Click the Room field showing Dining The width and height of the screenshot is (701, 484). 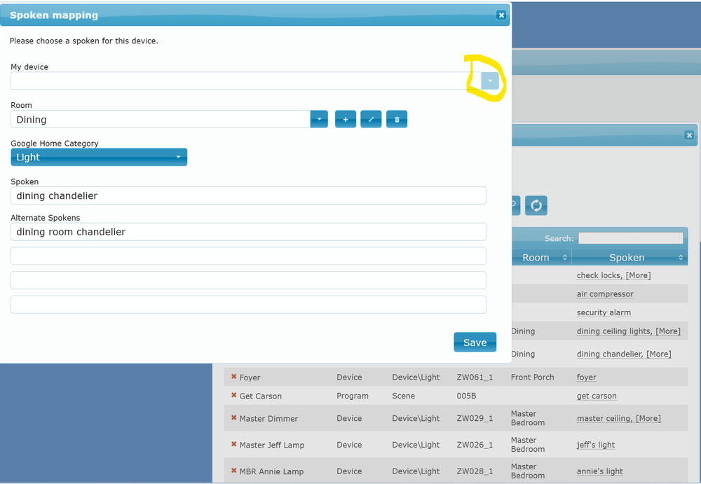click(161, 119)
